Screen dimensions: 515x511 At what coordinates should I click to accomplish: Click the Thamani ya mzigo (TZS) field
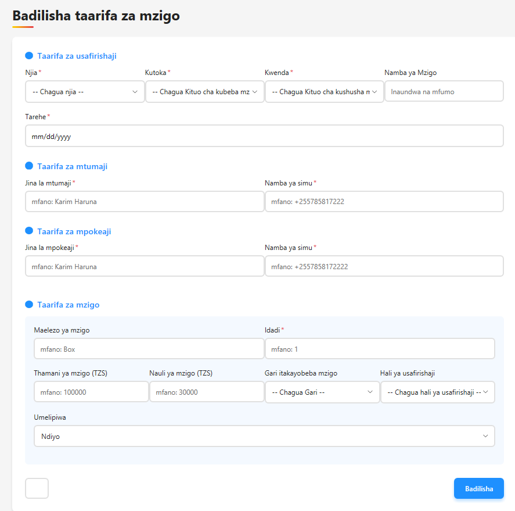click(91, 392)
